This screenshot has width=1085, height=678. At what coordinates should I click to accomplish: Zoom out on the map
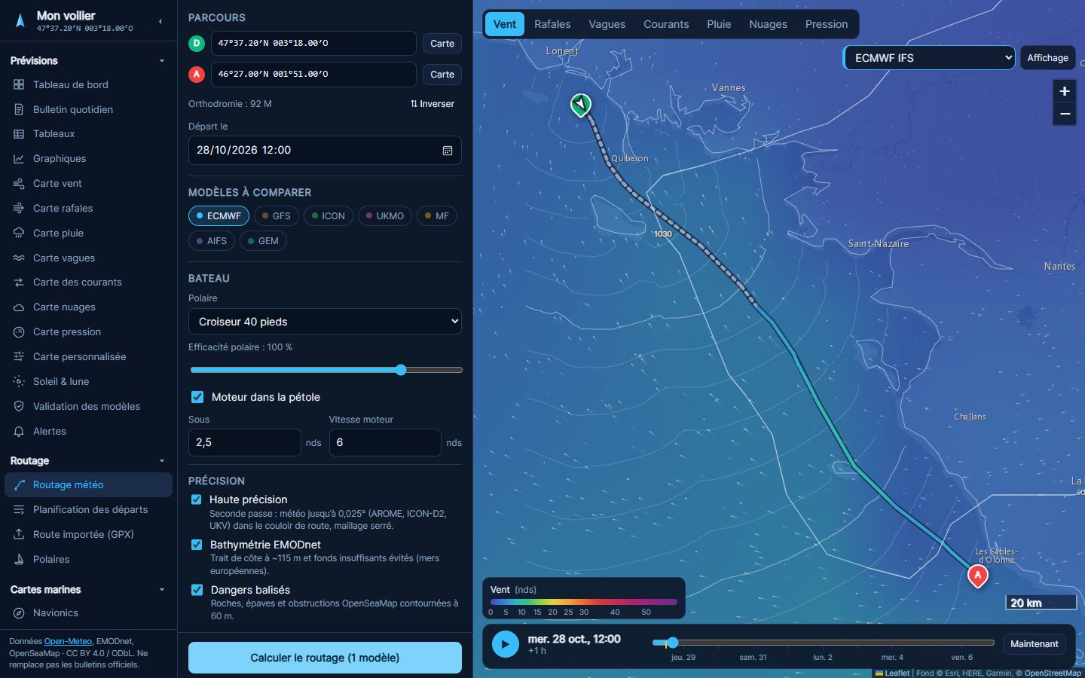(1065, 114)
